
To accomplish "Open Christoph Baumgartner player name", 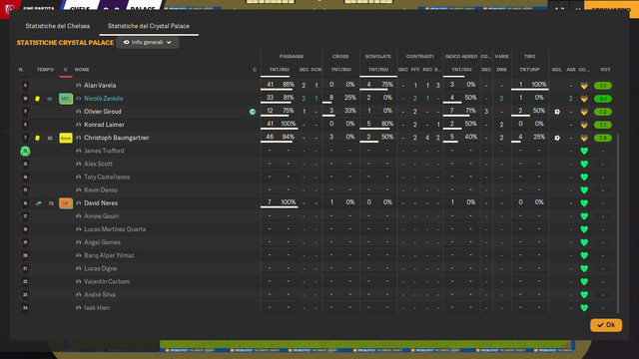I will coord(117,138).
